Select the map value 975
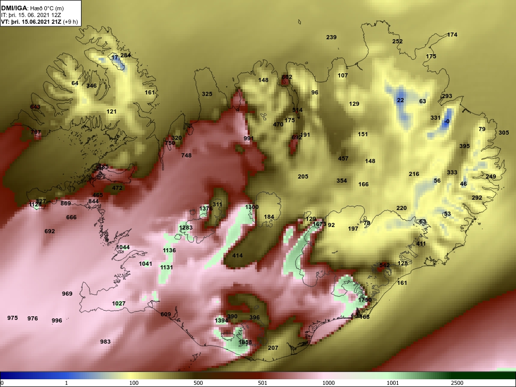The height and width of the screenshot is (387, 516). click(12, 318)
